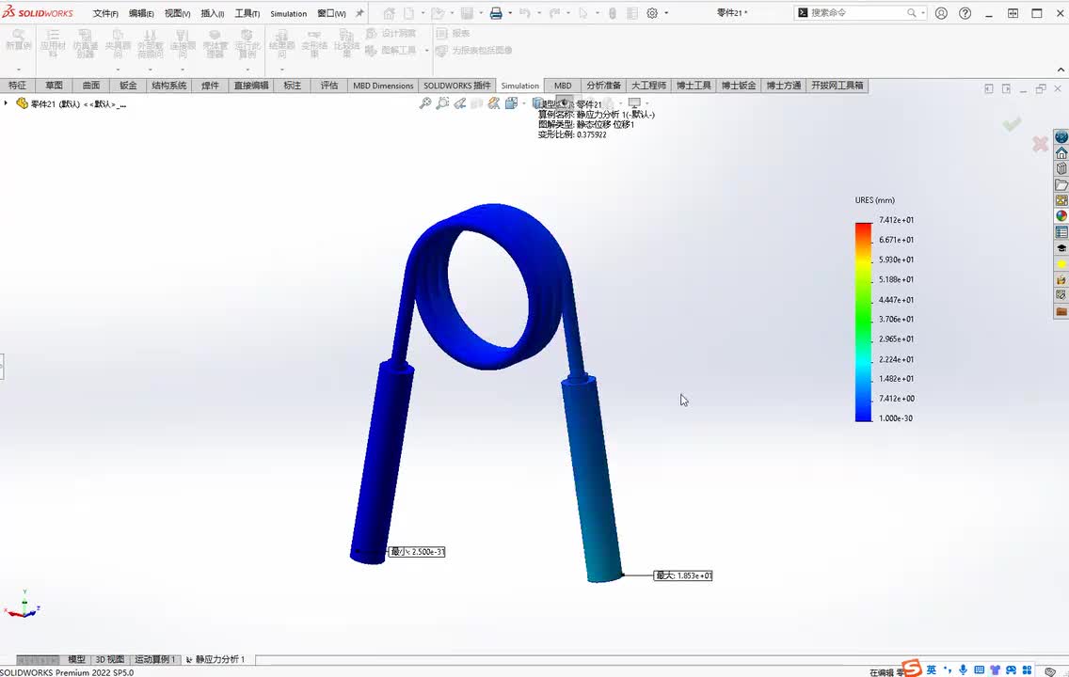Open the Appearances color ball icon in the task pane
Screen dimensions: 1069x677
[1061, 216]
